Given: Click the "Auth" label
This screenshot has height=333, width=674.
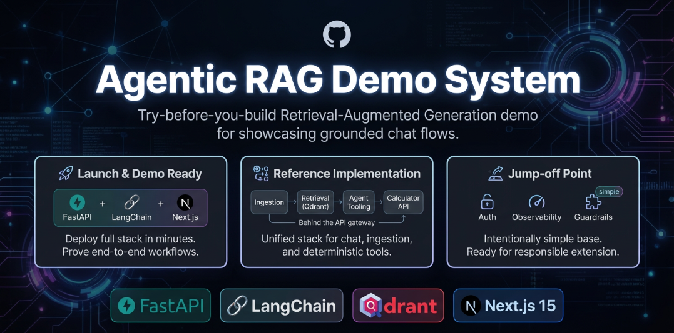Looking at the screenshot, I should [x=487, y=217].
